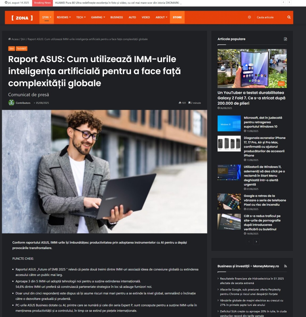This screenshot has width=306, height=317.
Task: Open the Google Pixel fire risk article
Action: point(265,200)
